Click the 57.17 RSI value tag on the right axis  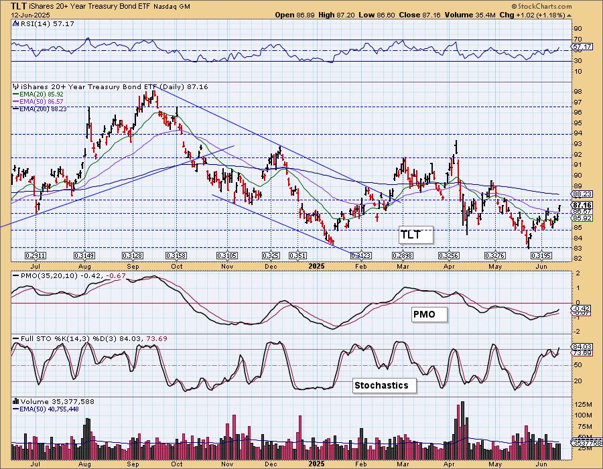582,47
